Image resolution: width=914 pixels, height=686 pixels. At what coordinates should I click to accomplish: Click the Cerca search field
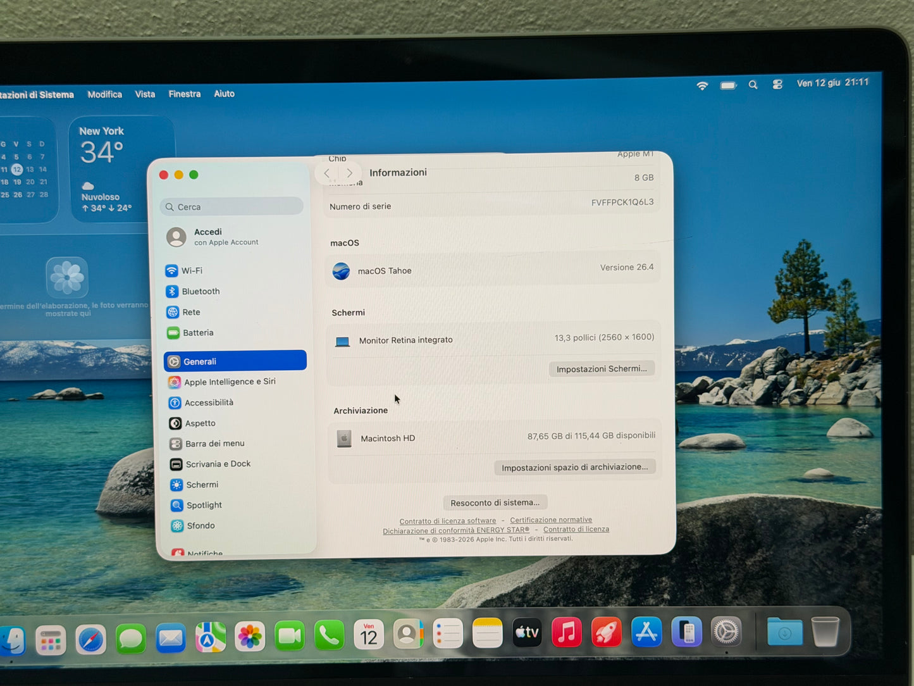pyautogui.click(x=232, y=206)
